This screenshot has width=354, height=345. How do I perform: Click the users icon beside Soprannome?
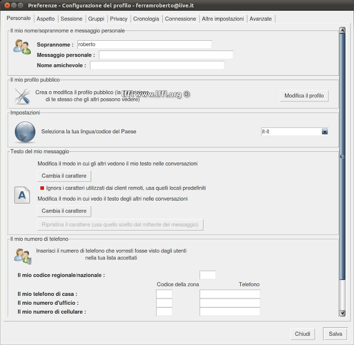click(22, 47)
